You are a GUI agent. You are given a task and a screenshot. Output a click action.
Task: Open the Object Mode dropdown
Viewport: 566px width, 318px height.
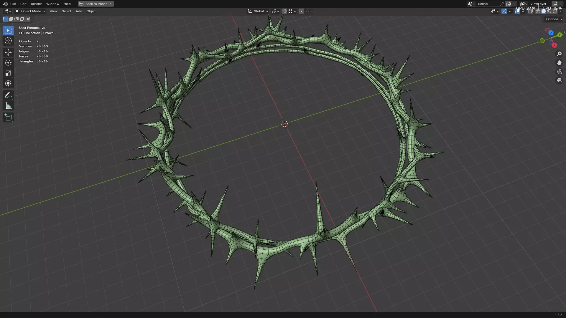(30, 11)
